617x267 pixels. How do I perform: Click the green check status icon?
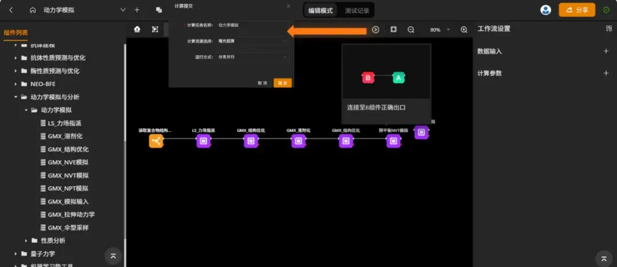pos(606,10)
